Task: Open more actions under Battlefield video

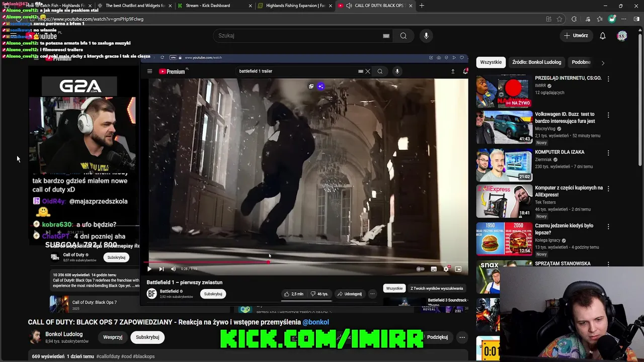Action: coord(372,294)
